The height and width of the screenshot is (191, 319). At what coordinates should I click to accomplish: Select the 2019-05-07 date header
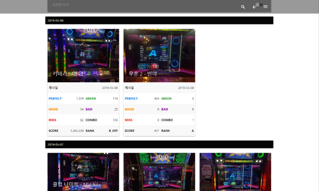pos(159,144)
